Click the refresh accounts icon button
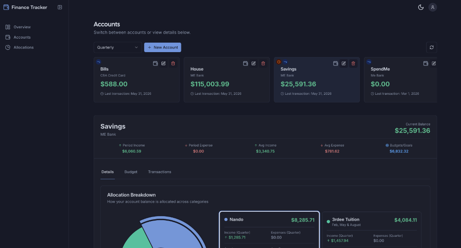Viewport: 461px width, 248px height. click(x=431, y=47)
